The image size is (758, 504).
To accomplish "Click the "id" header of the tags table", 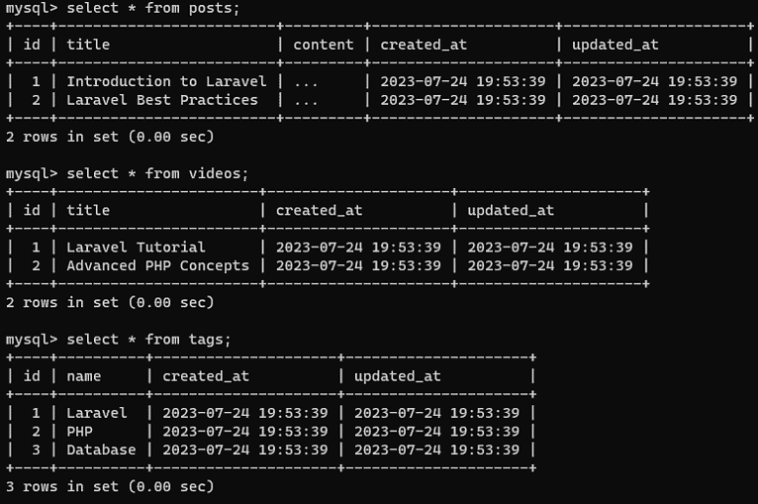I will pos(32,376).
